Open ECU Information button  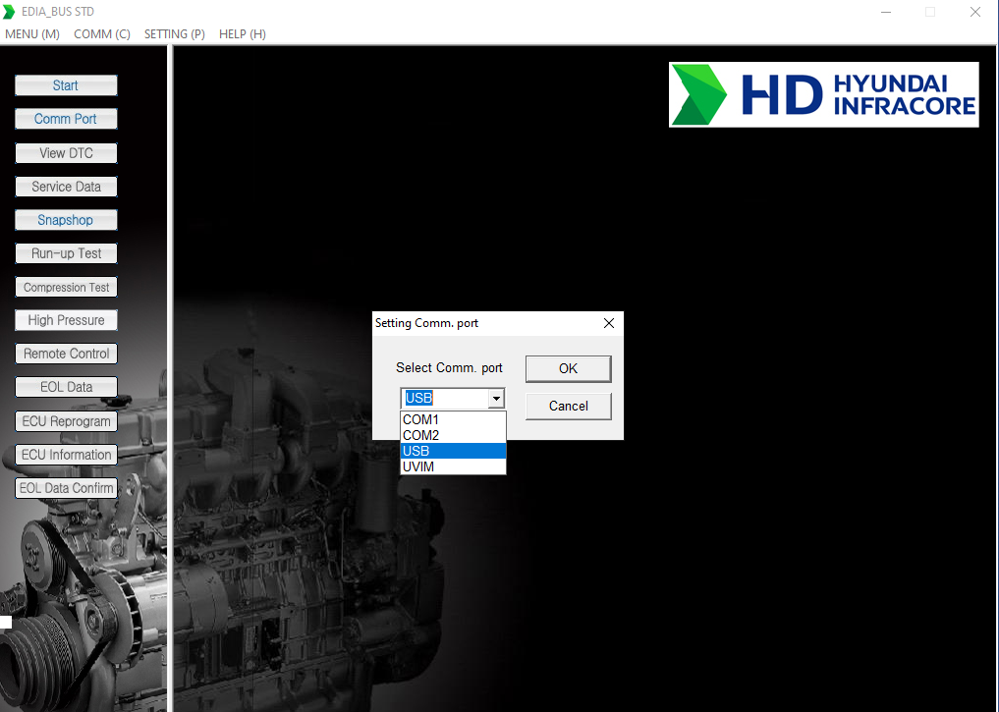tap(66, 455)
